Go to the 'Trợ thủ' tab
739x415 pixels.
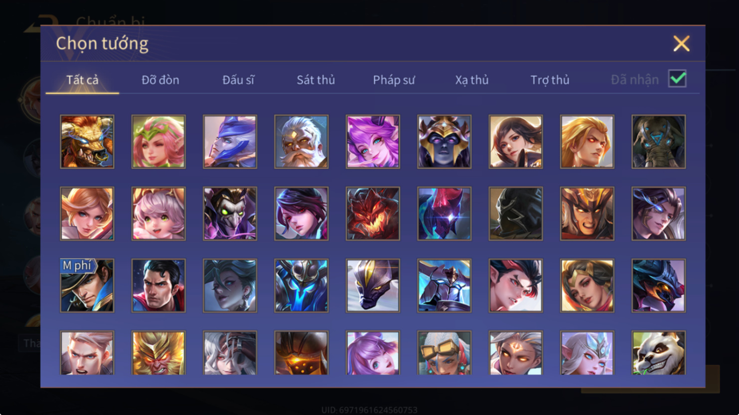click(550, 80)
